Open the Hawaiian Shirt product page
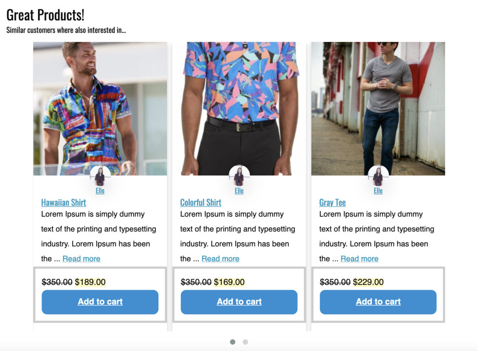Image resolution: width=477 pixels, height=351 pixels. click(64, 202)
